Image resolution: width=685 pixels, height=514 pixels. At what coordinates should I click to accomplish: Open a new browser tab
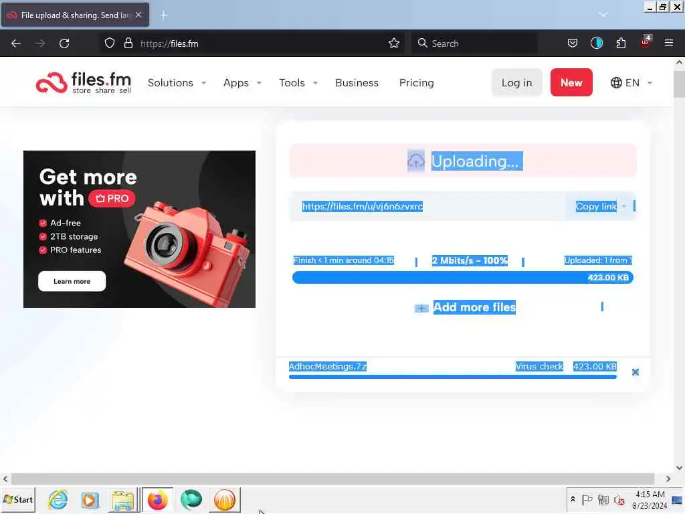(164, 15)
